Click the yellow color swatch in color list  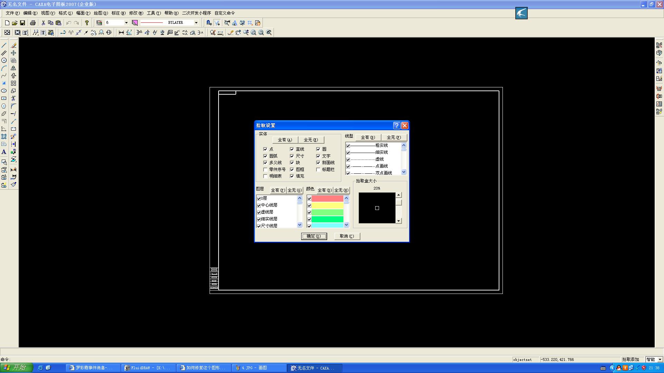[x=327, y=205]
